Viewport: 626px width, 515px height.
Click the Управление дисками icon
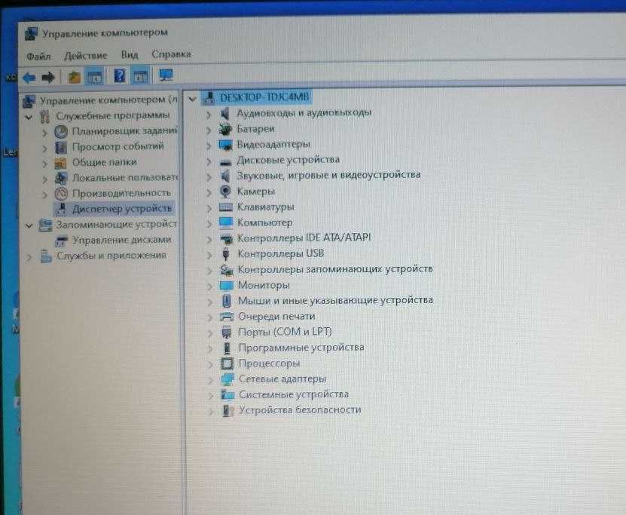[x=61, y=241]
